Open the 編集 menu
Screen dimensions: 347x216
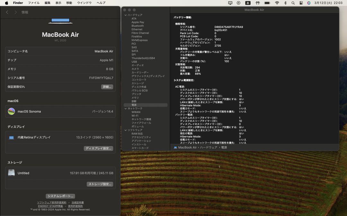click(x=47, y=3)
